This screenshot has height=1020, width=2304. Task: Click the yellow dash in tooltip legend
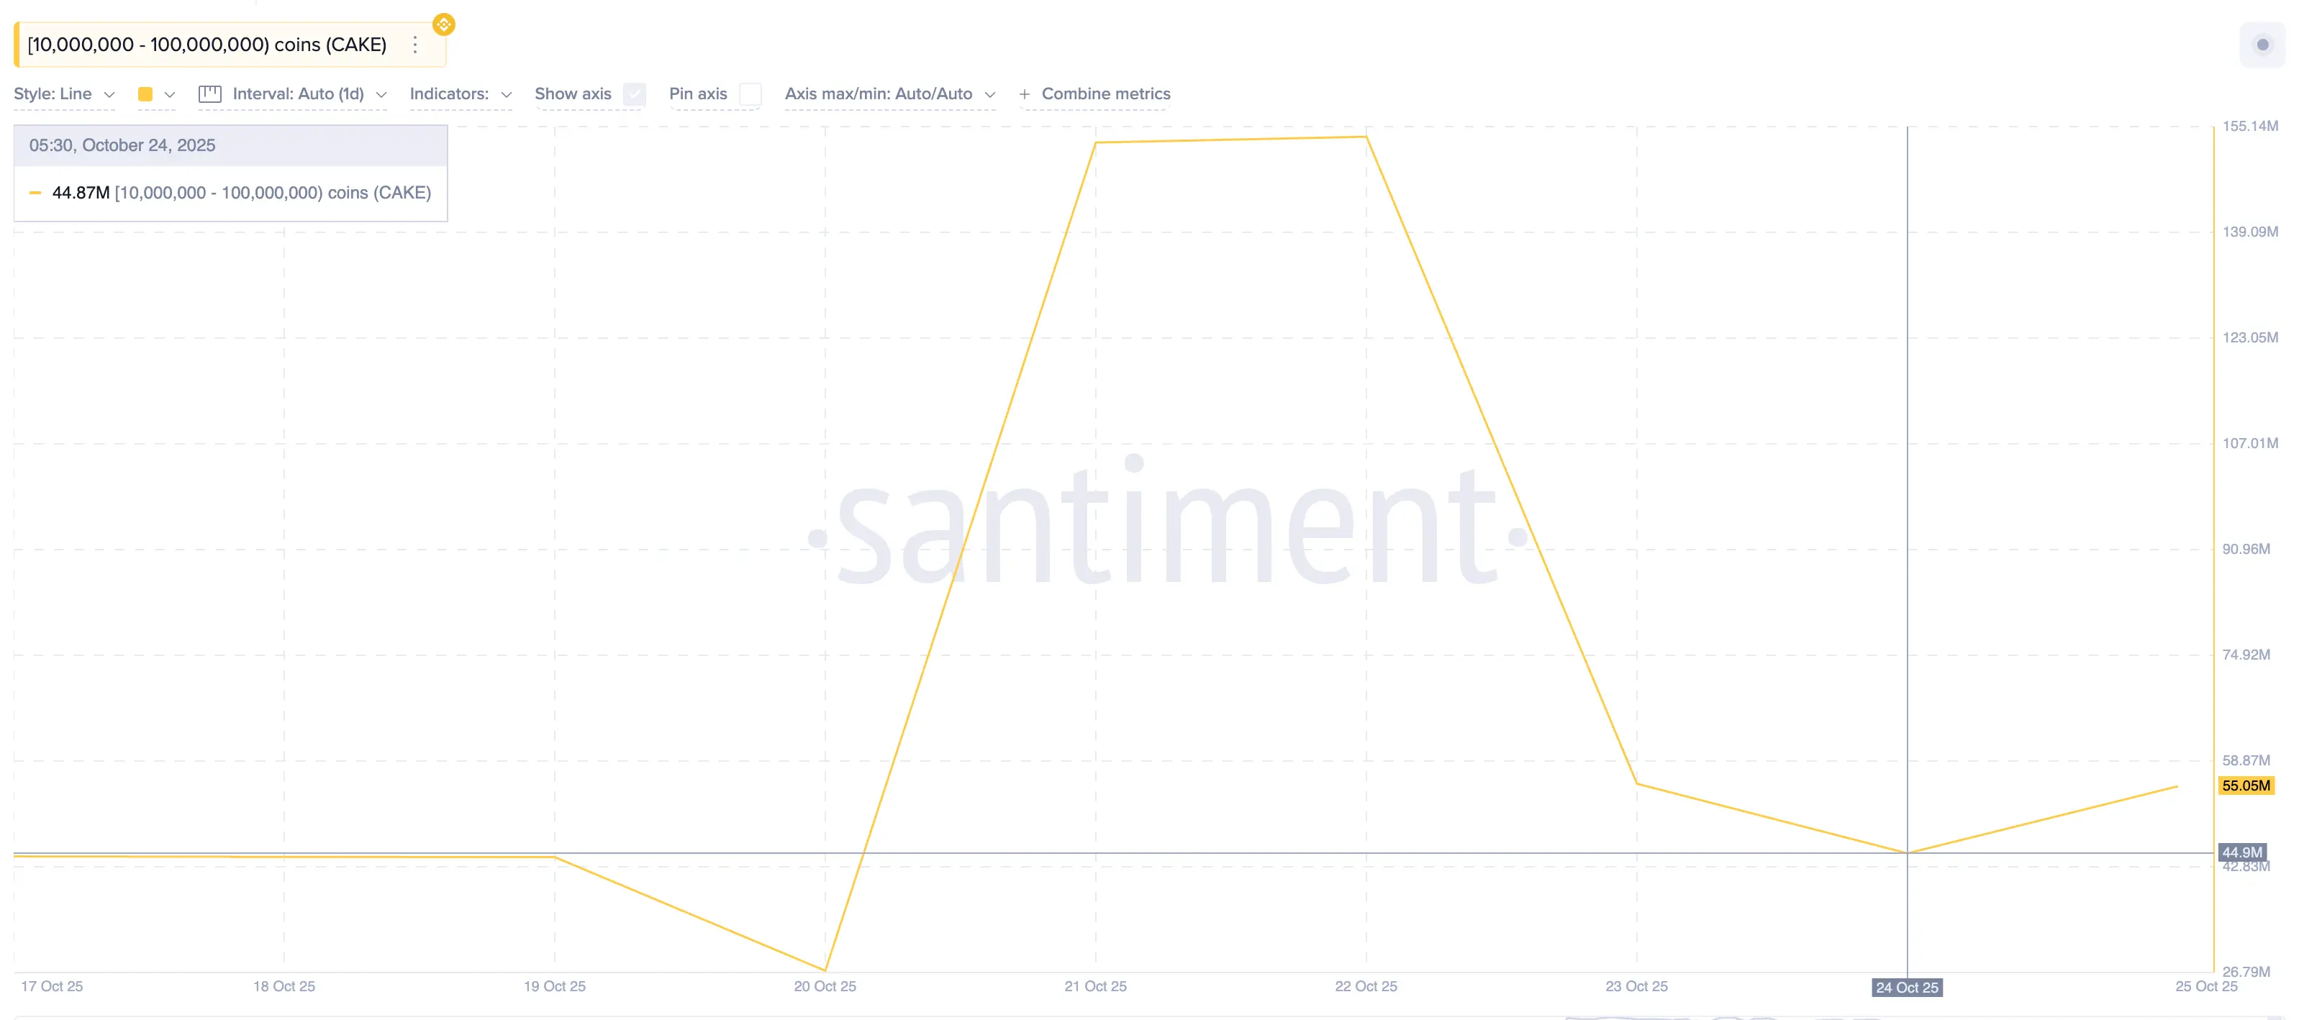pyautogui.click(x=35, y=193)
